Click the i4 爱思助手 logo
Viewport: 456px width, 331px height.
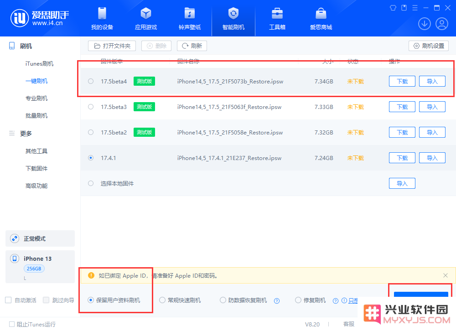(40, 18)
